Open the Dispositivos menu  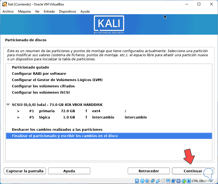point(67,11)
